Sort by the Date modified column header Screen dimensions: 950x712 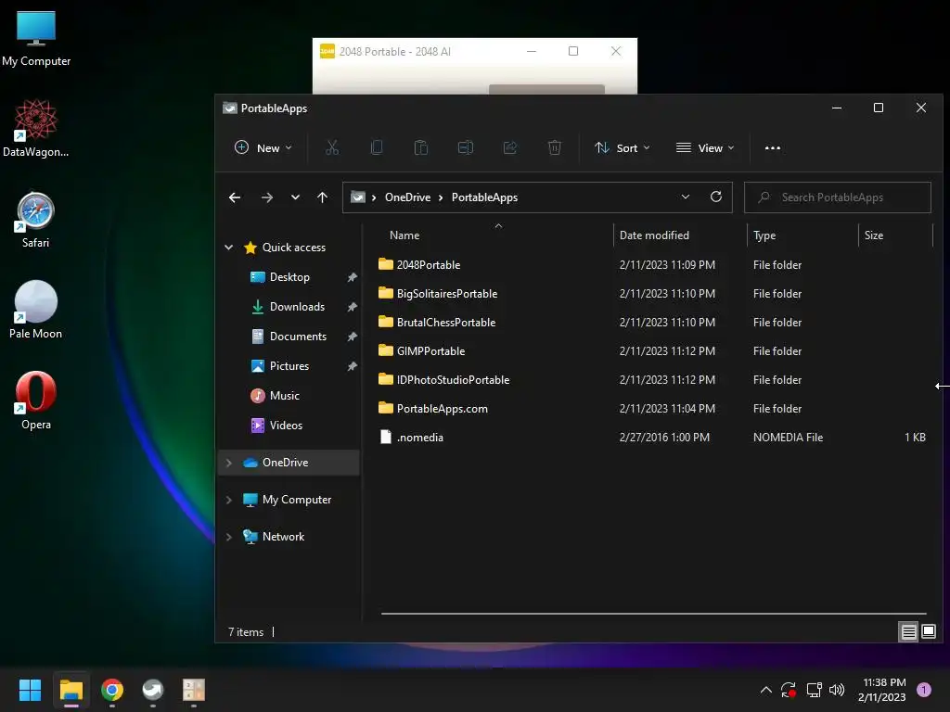[x=680, y=235]
